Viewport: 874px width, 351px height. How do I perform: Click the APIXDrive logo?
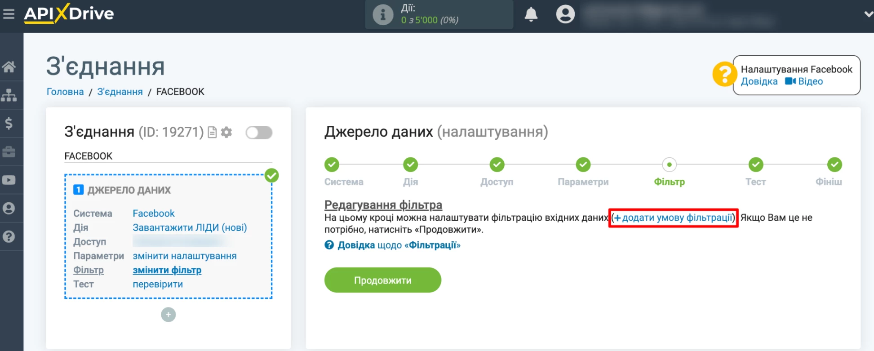(x=69, y=13)
